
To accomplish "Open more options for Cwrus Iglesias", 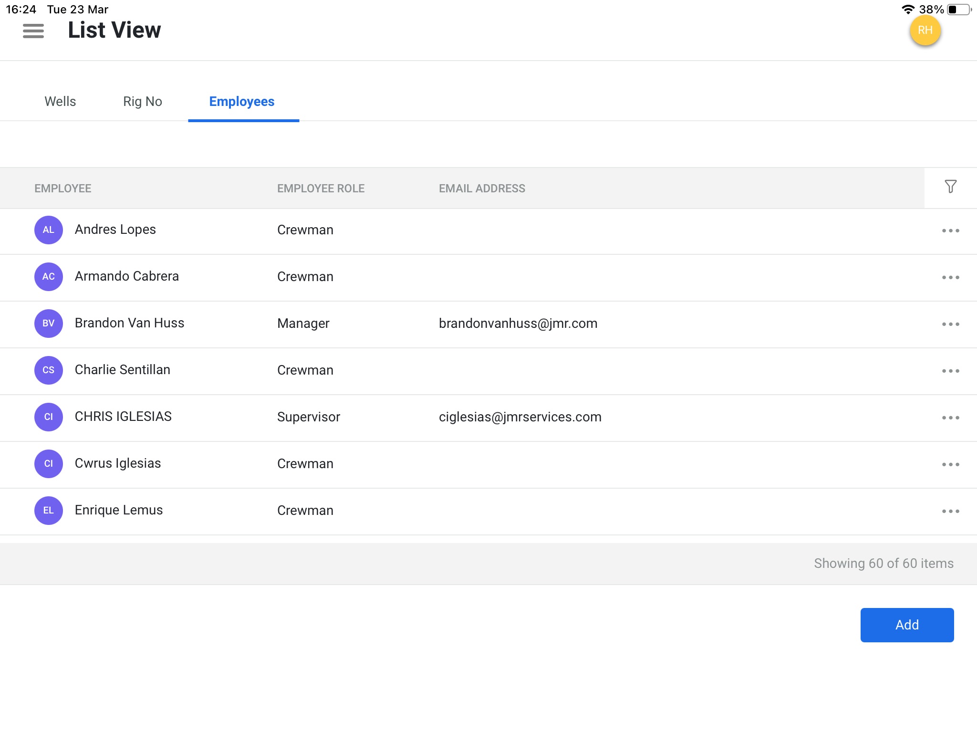I will pos(950,464).
